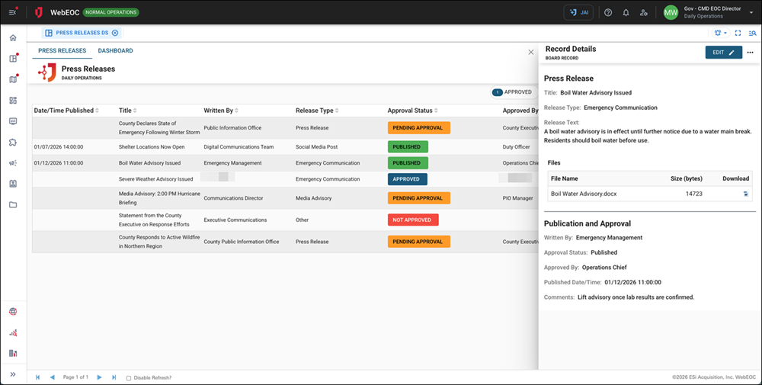This screenshot has height=385, width=762.
Task: Open the Record Details more options menu
Action: coord(750,53)
